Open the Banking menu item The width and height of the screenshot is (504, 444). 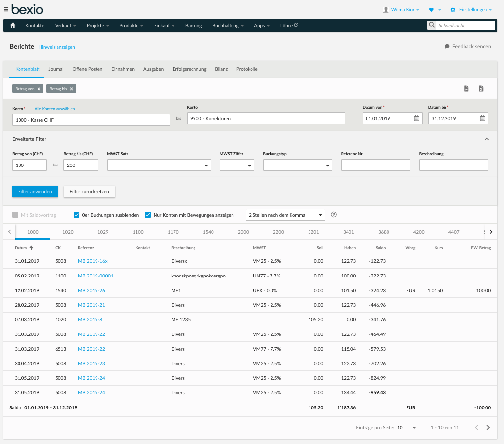pyautogui.click(x=194, y=25)
